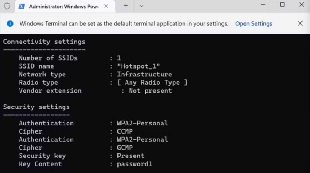
Task: Click the Number of SSIDs label
Action: click(48, 58)
